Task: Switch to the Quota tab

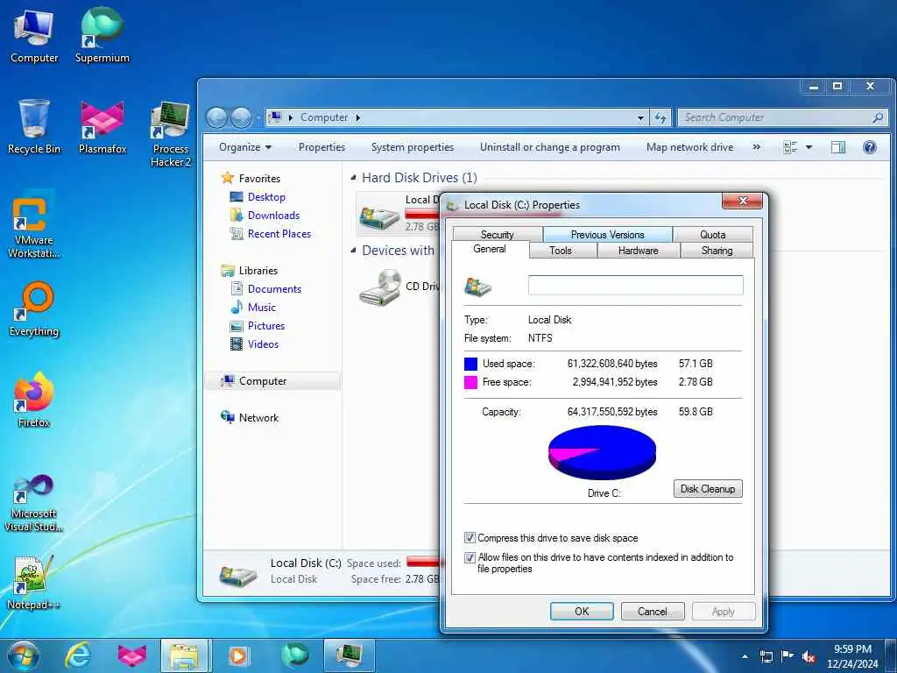Action: [713, 235]
